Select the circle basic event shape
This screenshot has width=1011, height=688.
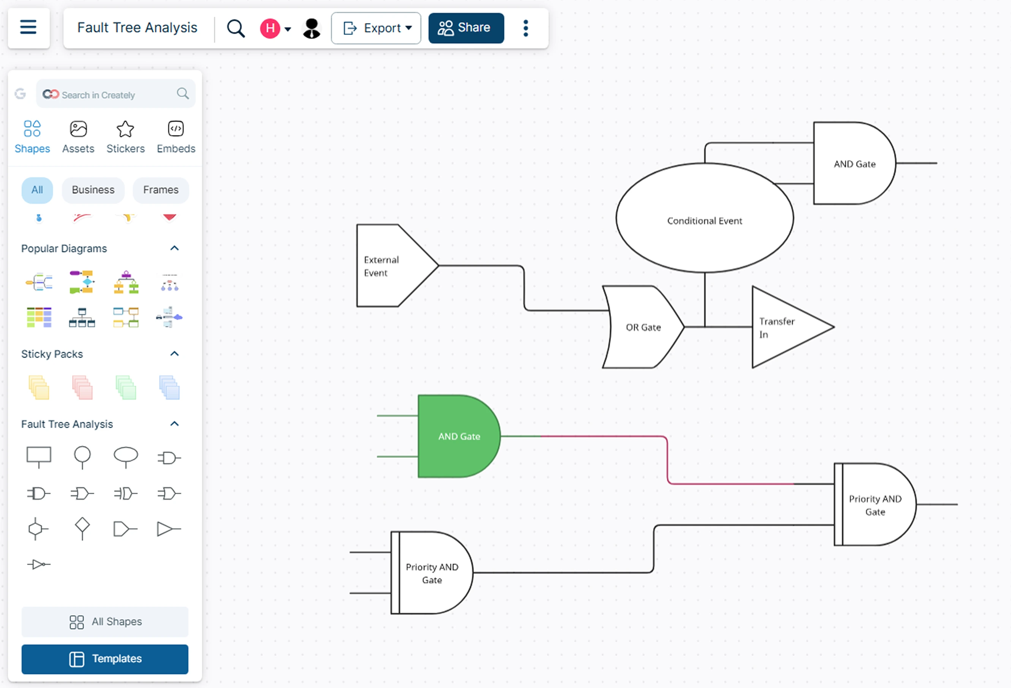(x=82, y=458)
